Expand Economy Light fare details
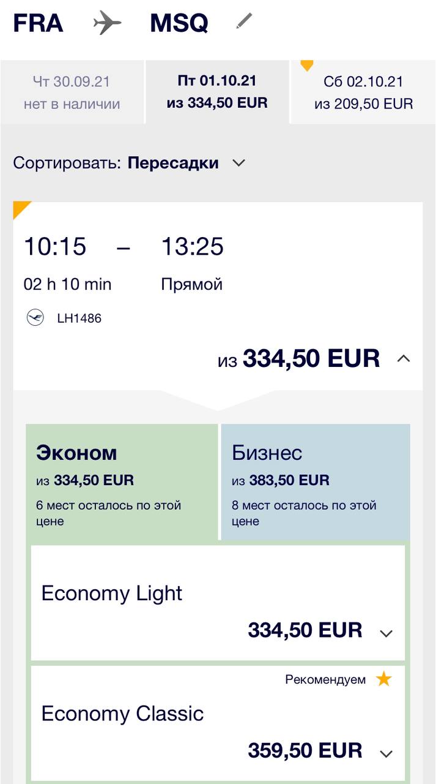Image resolution: width=436 pixels, height=784 pixels. pos(386,633)
